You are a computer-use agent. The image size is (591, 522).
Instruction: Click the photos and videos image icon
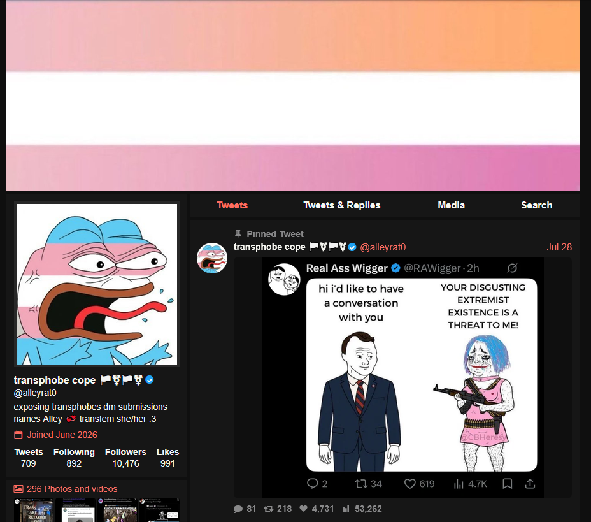18,489
